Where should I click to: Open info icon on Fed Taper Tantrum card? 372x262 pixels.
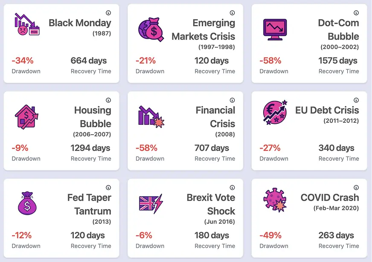coord(108,187)
